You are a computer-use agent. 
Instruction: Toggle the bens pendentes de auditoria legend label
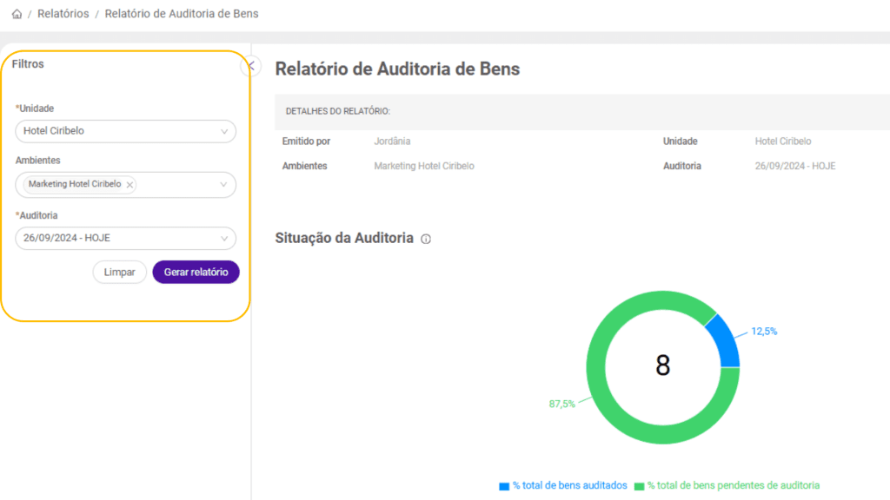pos(733,486)
